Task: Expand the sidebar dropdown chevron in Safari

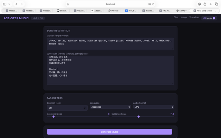Action: [x=9, y=4]
